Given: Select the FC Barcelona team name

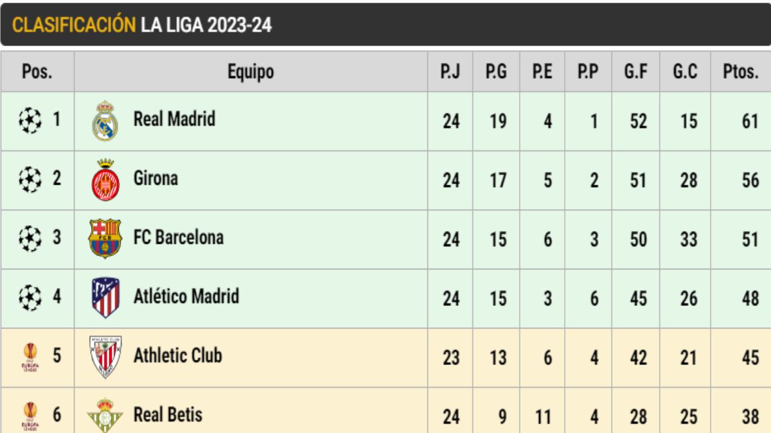Looking at the screenshot, I should pyautogui.click(x=179, y=237).
